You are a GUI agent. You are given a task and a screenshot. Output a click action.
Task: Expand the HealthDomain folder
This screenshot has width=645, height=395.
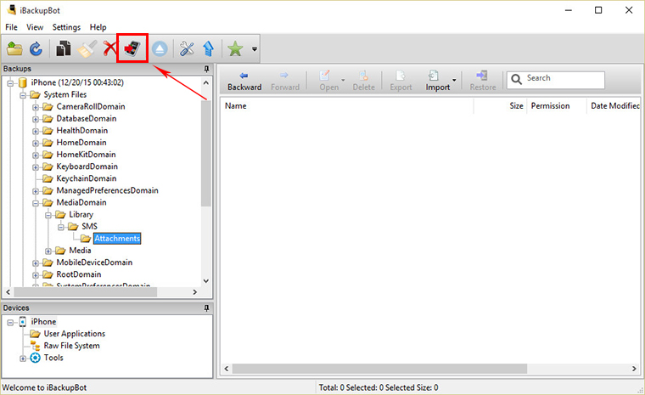(36, 131)
